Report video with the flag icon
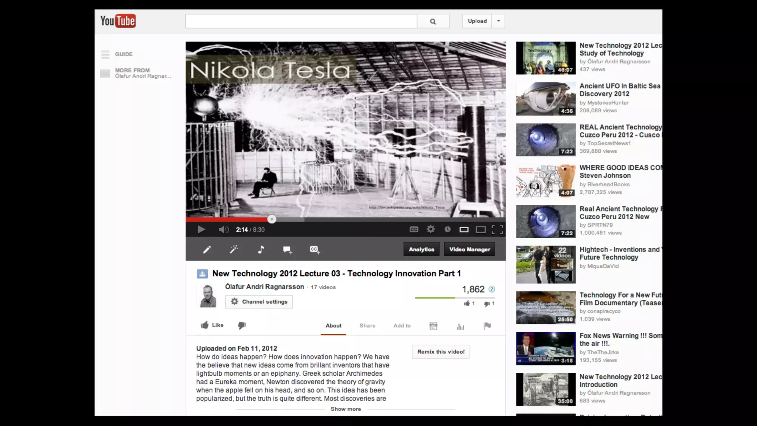Screen dimensions: 757x426 487,326
